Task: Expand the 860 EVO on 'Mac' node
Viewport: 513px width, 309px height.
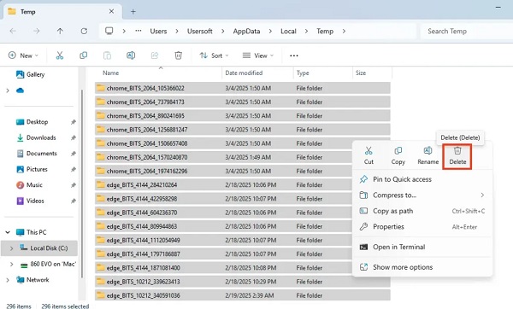Action: pyautogui.click(x=11, y=264)
